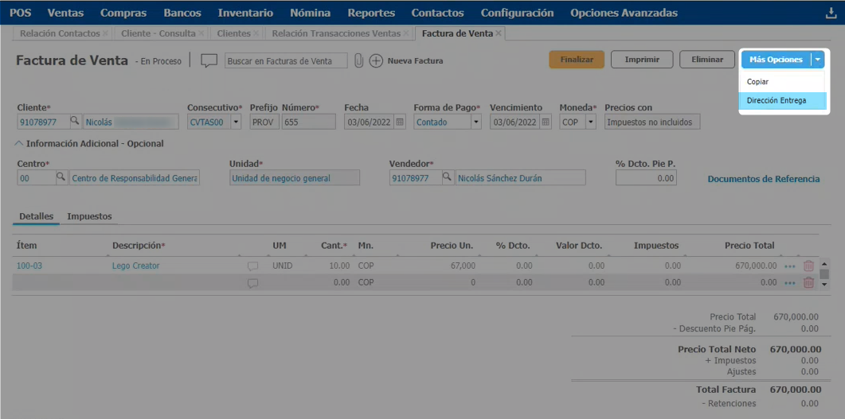Click the paperclip attachment icon
The image size is (845, 419).
pyautogui.click(x=358, y=60)
